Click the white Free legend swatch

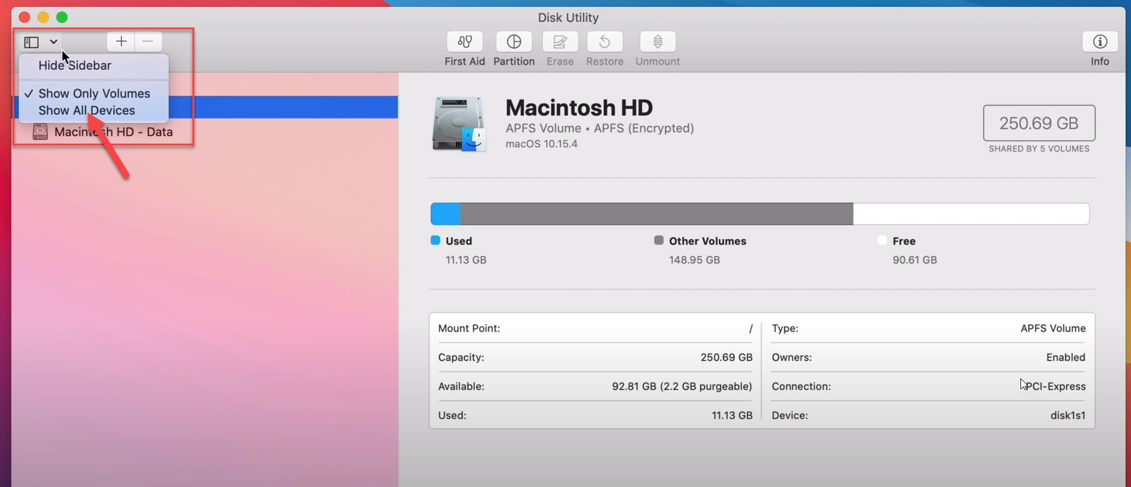[882, 240]
